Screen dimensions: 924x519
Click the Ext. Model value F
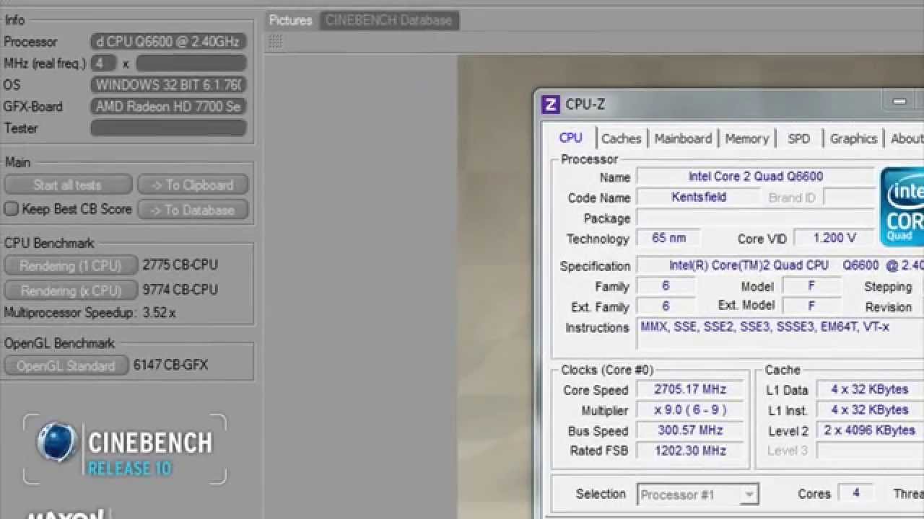(811, 306)
